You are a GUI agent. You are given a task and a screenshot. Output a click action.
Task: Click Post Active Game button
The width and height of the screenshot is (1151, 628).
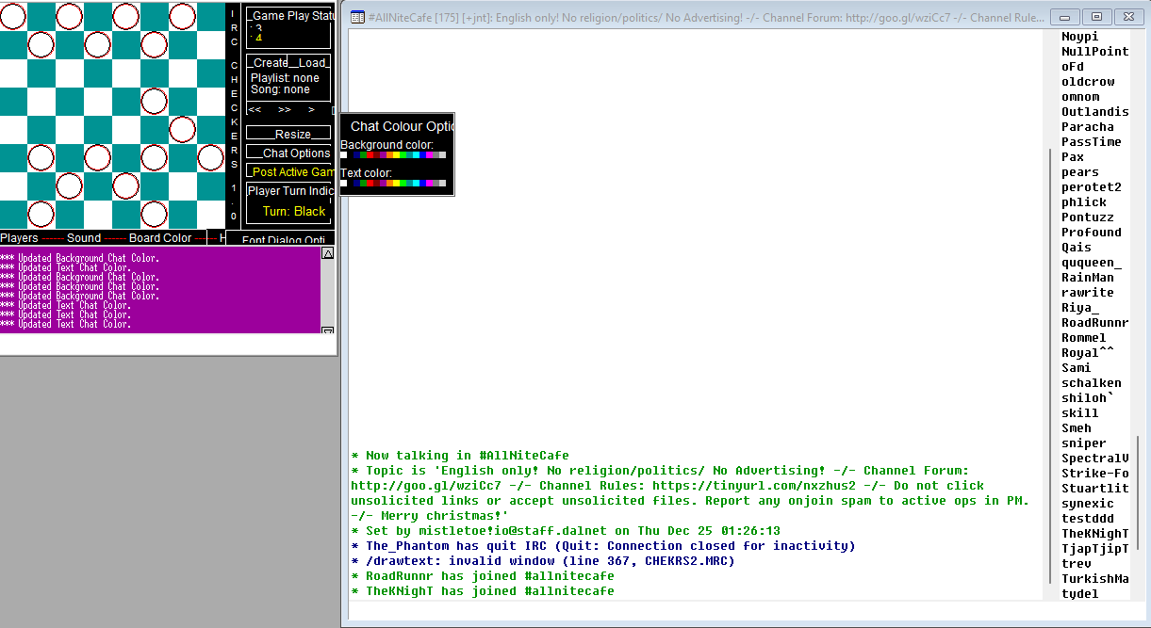(x=290, y=172)
